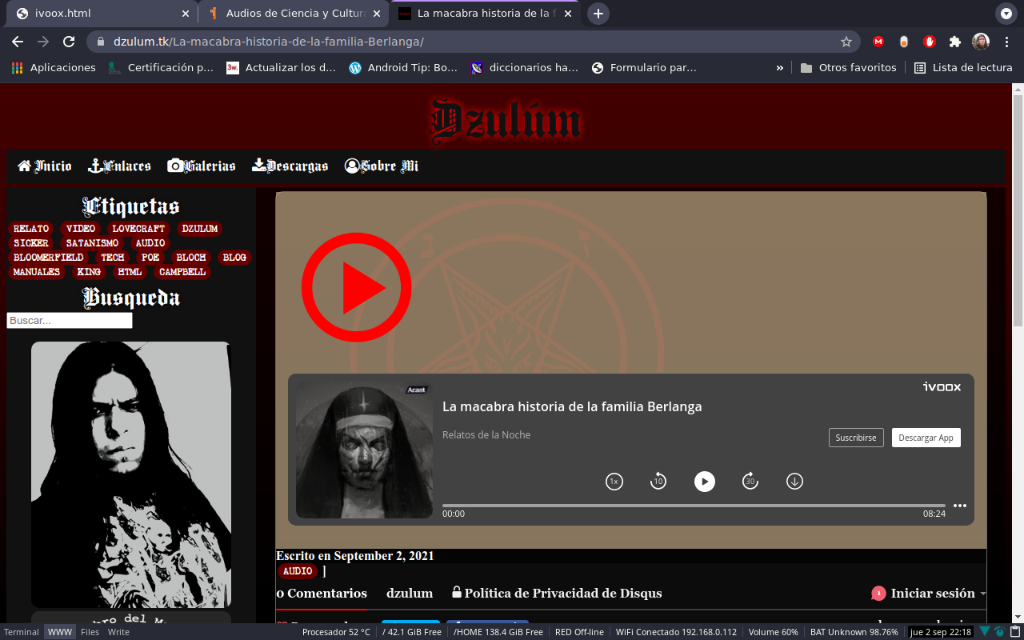The height and width of the screenshot is (640, 1024).
Task: Seek using the playback progress bar
Action: (696, 505)
